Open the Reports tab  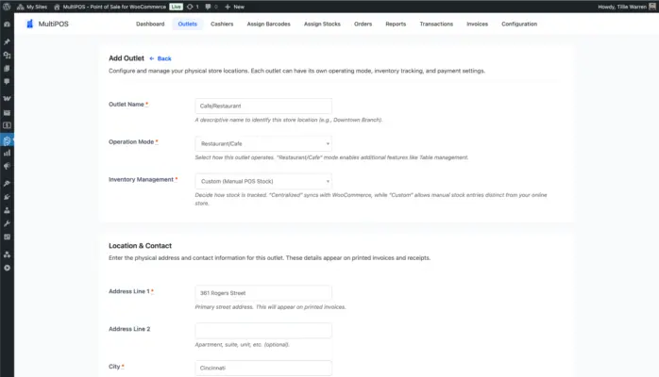(396, 24)
